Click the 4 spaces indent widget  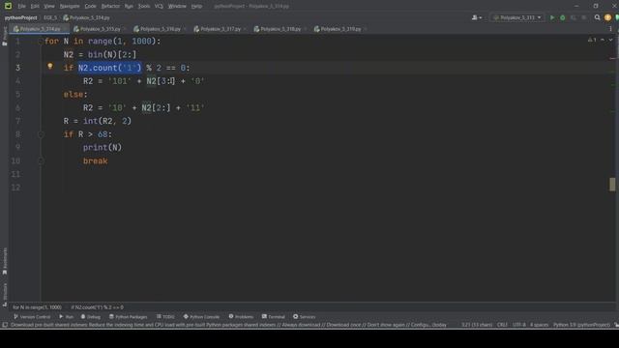[x=539, y=325]
